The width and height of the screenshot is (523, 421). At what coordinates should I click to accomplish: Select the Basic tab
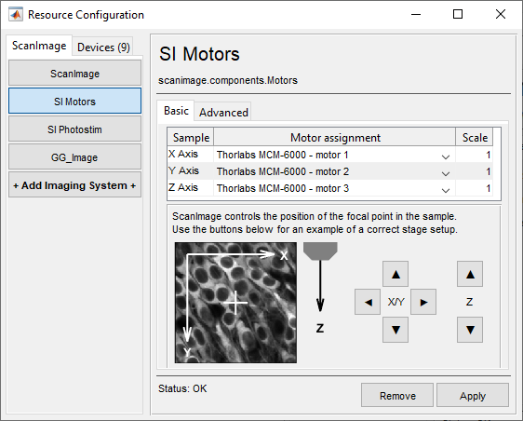[176, 111]
